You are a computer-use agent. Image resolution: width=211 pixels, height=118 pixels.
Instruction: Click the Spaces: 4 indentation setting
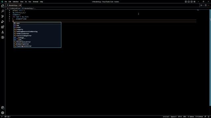173,117
